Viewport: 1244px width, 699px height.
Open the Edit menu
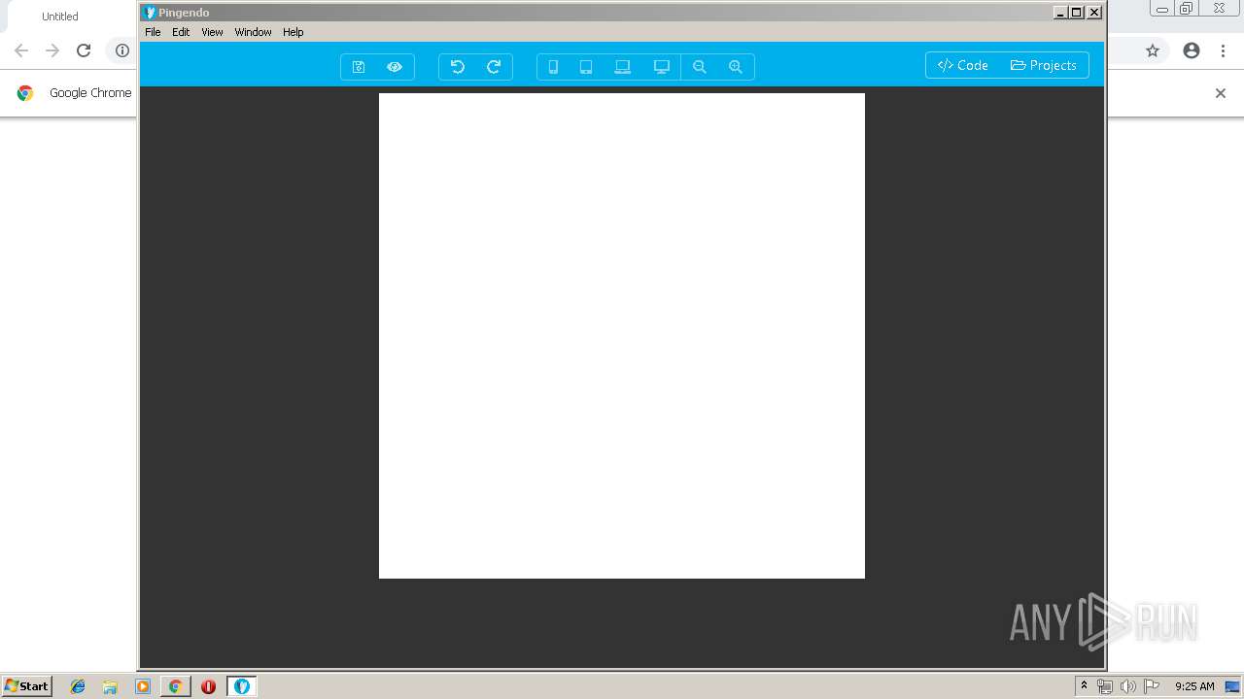tap(181, 32)
